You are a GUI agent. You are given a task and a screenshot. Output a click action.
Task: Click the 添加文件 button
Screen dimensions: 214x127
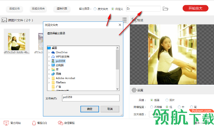click(x=14, y=9)
